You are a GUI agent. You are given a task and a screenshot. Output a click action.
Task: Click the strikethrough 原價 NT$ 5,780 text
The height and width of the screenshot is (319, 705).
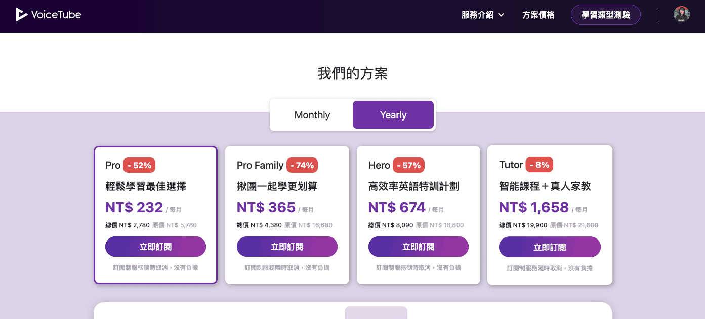coord(175,225)
